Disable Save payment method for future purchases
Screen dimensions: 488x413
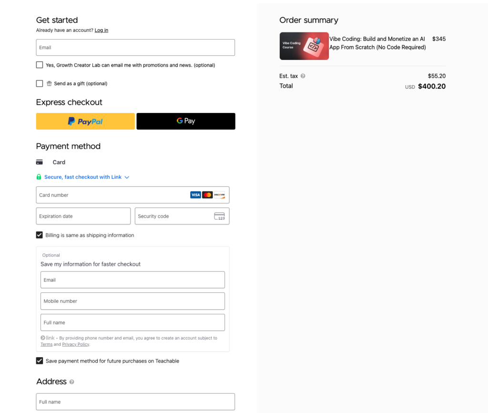40,361
